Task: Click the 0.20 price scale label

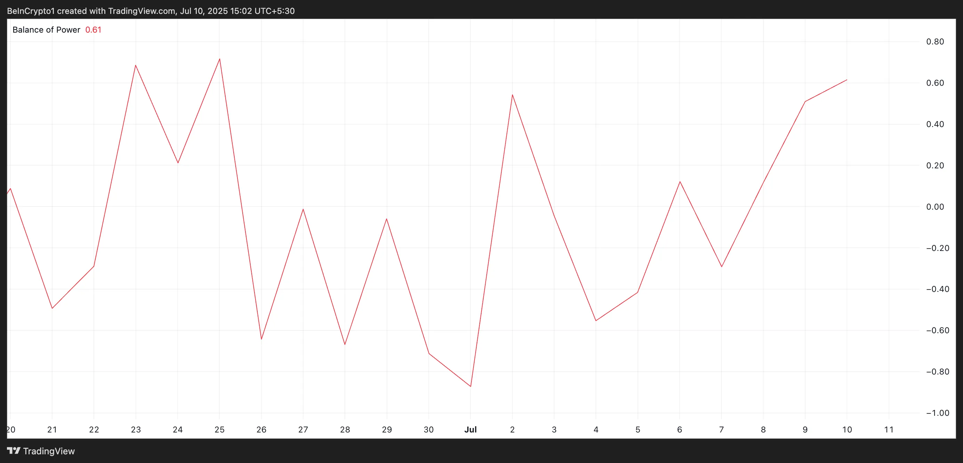Action: click(934, 165)
